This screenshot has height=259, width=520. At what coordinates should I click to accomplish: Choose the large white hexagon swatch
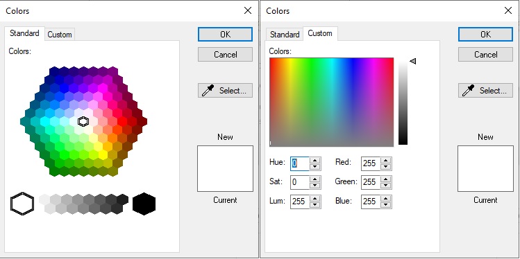(x=22, y=204)
